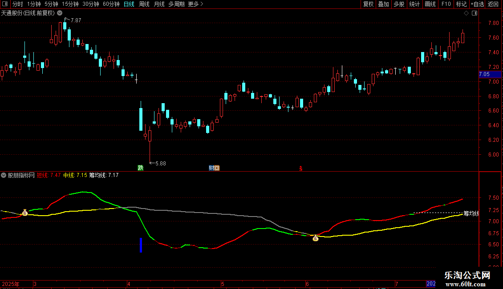Click month 4 on the time axis
503x289 pixels.
(x=129, y=284)
